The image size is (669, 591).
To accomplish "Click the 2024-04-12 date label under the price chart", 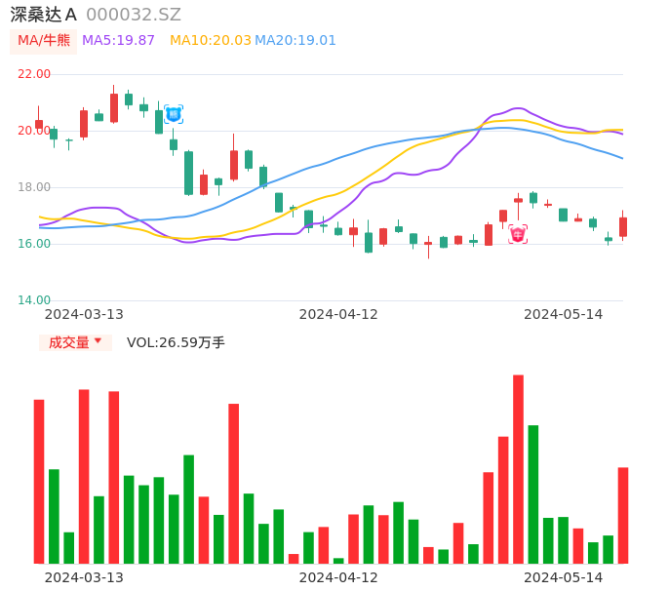I will pyautogui.click(x=338, y=314).
